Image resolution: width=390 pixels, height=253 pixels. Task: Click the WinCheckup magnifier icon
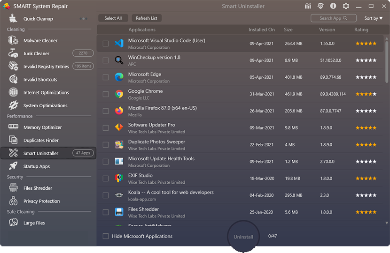[119, 60]
